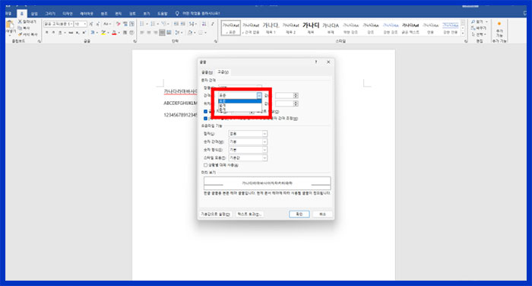This screenshot has height=286, width=532.
Task: Click the Center alignment icon
Action: point(149,33)
